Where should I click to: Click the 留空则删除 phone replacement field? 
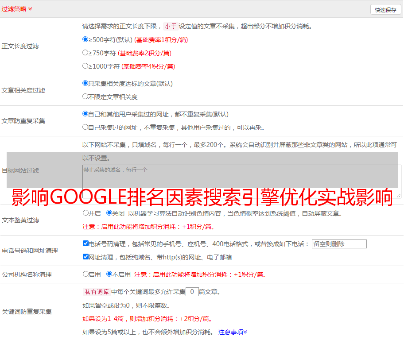click(x=339, y=244)
